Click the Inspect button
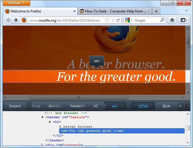The height and width of the screenshot is (148, 193). (x=15, y=106)
